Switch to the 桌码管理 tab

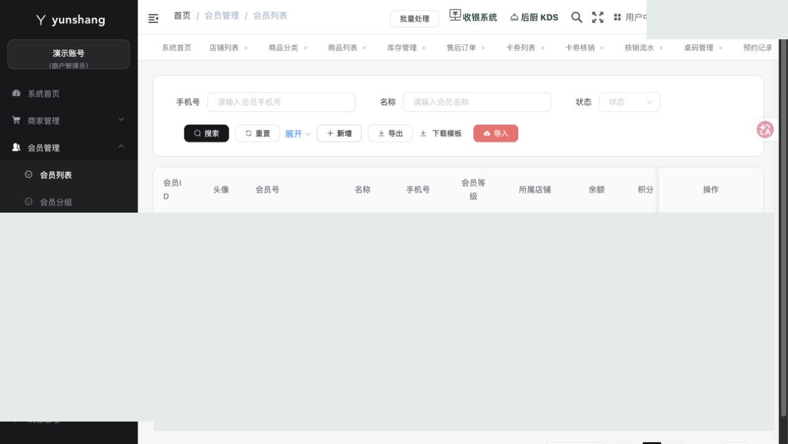699,48
